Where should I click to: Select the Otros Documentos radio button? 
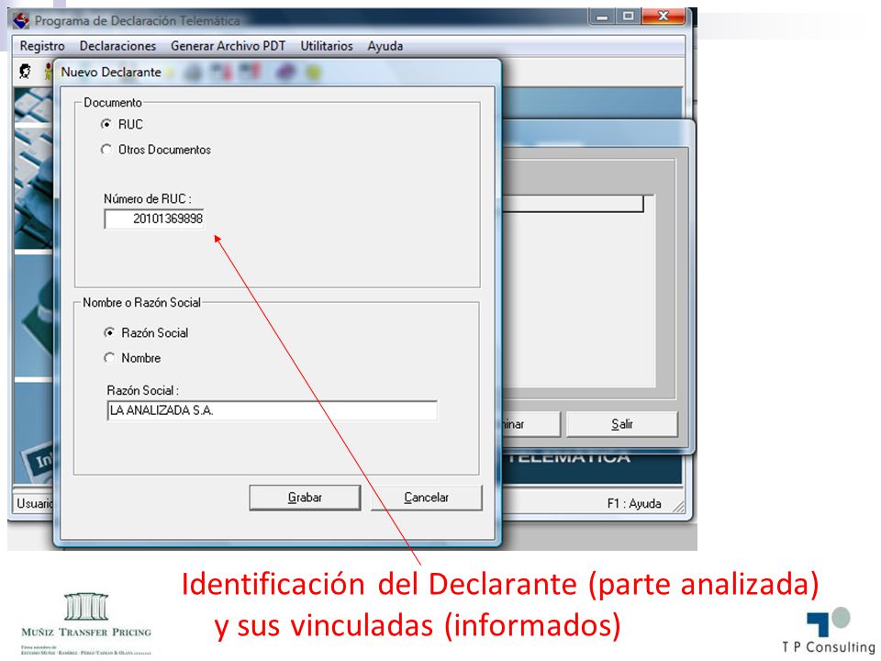106,149
